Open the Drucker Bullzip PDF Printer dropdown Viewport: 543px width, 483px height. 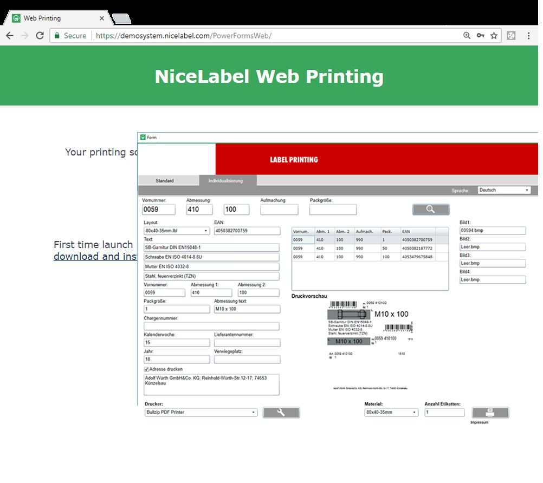click(x=201, y=413)
